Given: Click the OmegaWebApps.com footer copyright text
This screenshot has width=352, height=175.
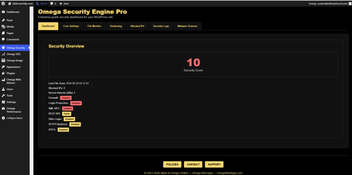Looking at the screenshot, I should (193, 173).
